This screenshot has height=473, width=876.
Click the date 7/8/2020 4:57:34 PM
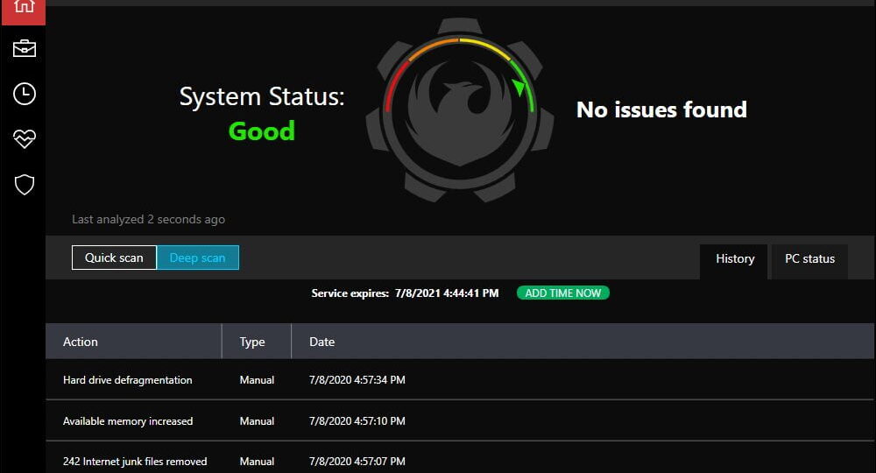click(357, 380)
